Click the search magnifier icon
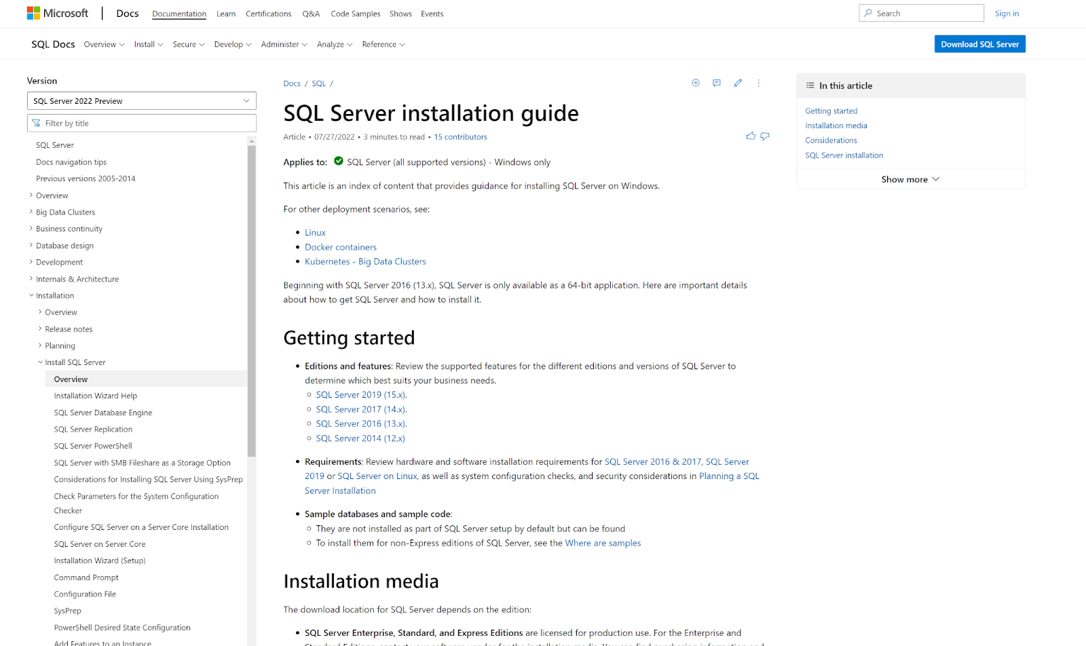1086x646 pixels. pyautogui.click(x=868, y=12)
